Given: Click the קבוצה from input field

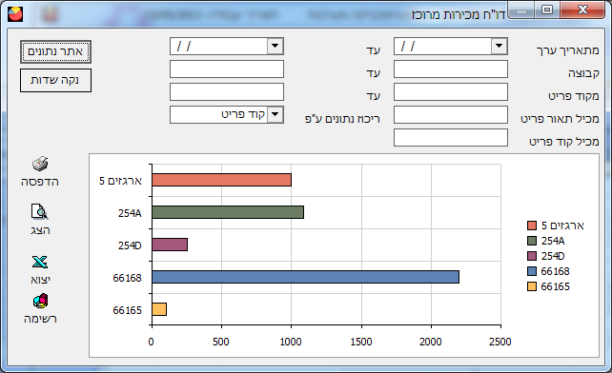Looking at the screenshot, I should (x=451, y=69).
